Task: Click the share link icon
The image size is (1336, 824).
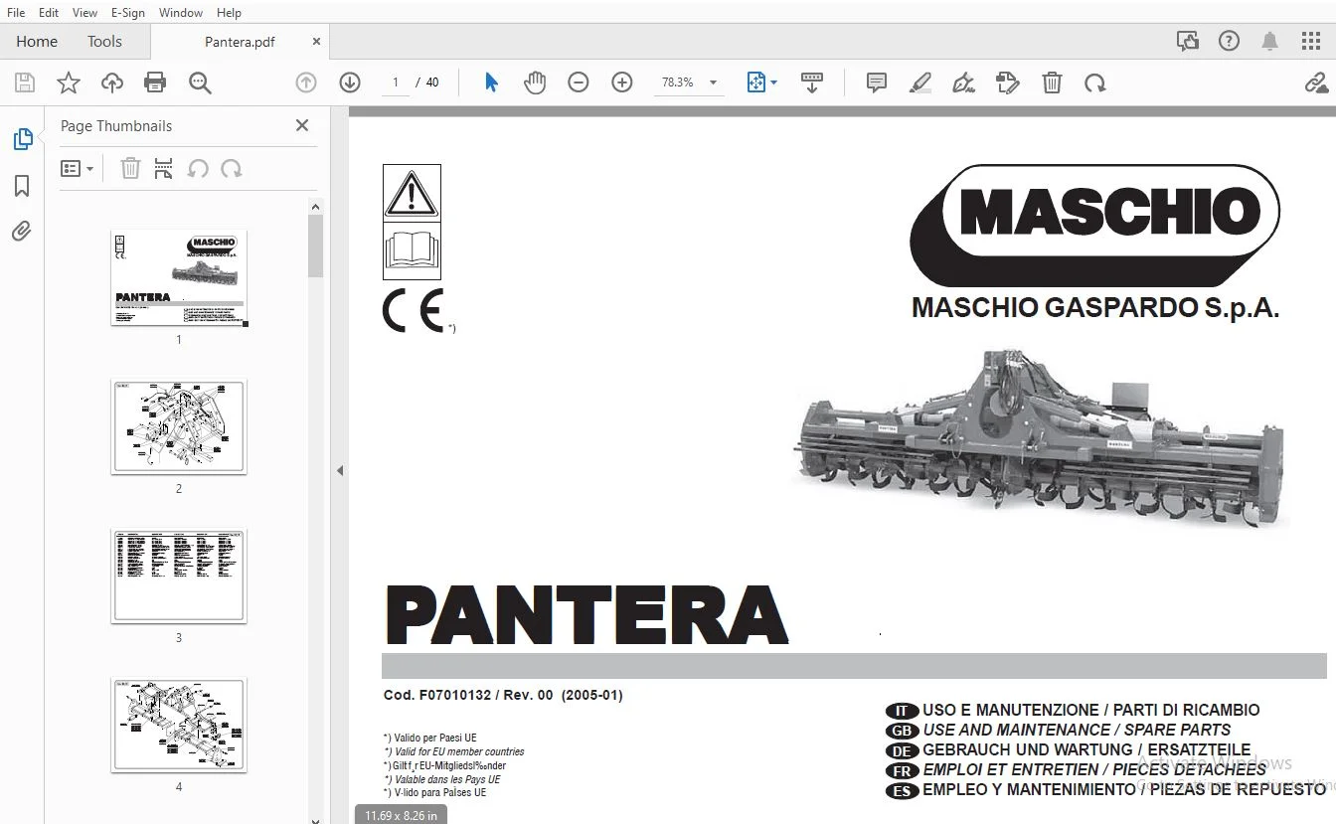Action: point(1316,82)
